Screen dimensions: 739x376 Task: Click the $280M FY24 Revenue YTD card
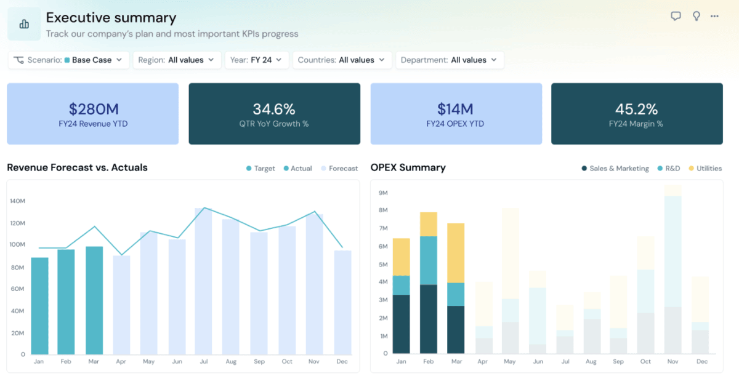[92, 113]
